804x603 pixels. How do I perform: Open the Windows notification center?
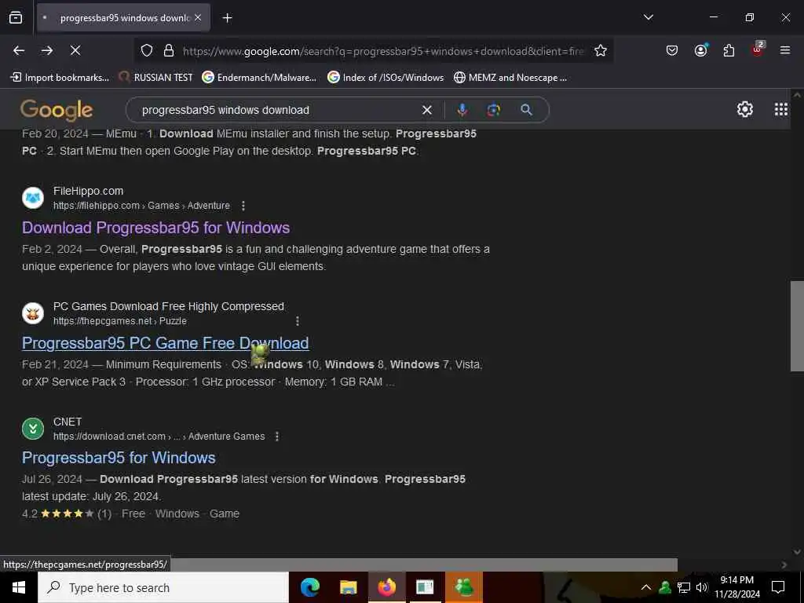[x=778, y=587]
